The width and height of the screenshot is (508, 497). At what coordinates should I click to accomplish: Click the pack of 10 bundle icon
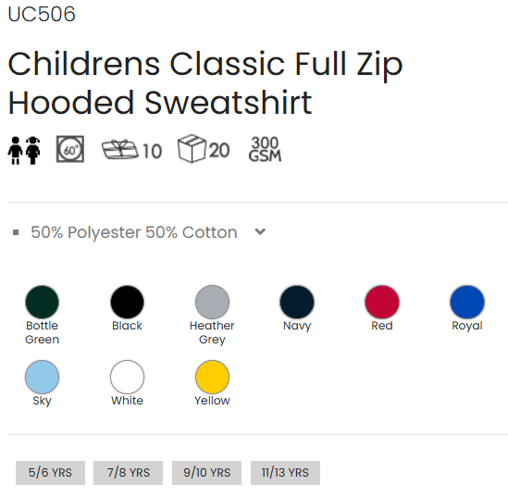coord(132,150)
